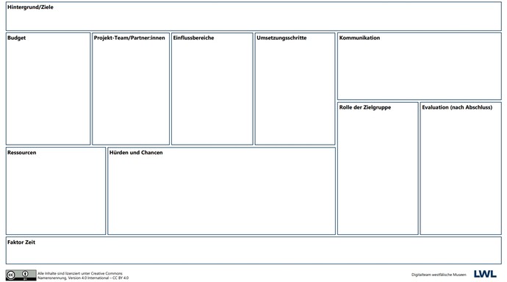This screenshot has width=507, height=282.
Task: Click the 'Faktor Zeit' heading
Action: [x=21, y=242]
